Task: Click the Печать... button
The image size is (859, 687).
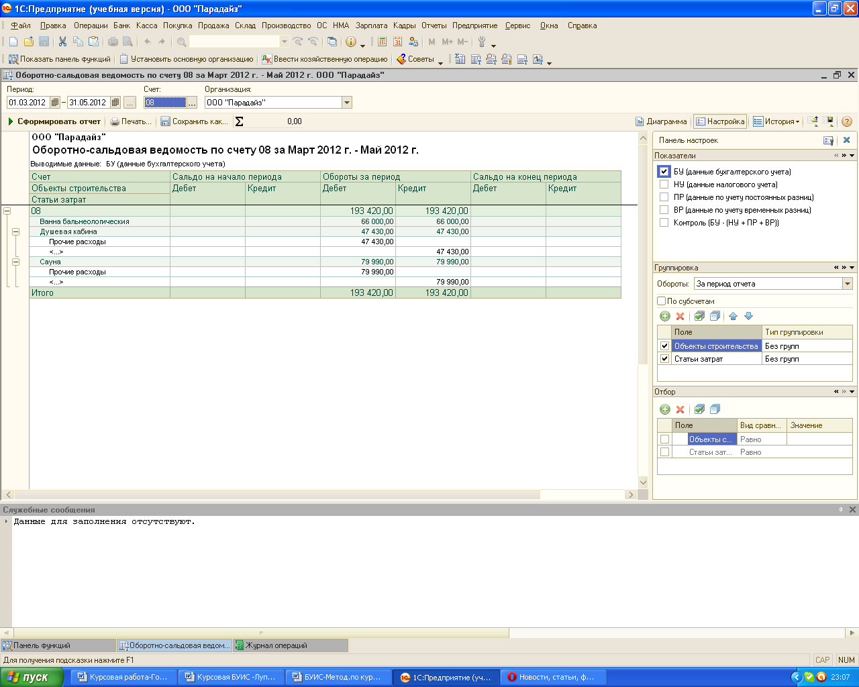Action: tap(131, 121)
